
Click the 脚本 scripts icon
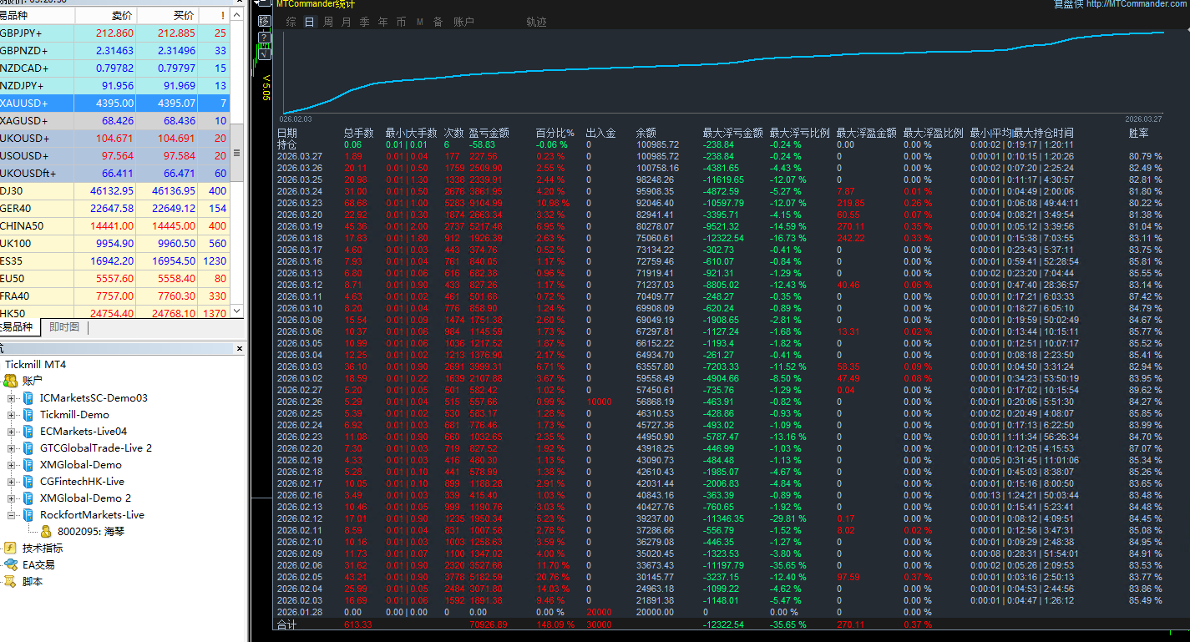point(12,582)
